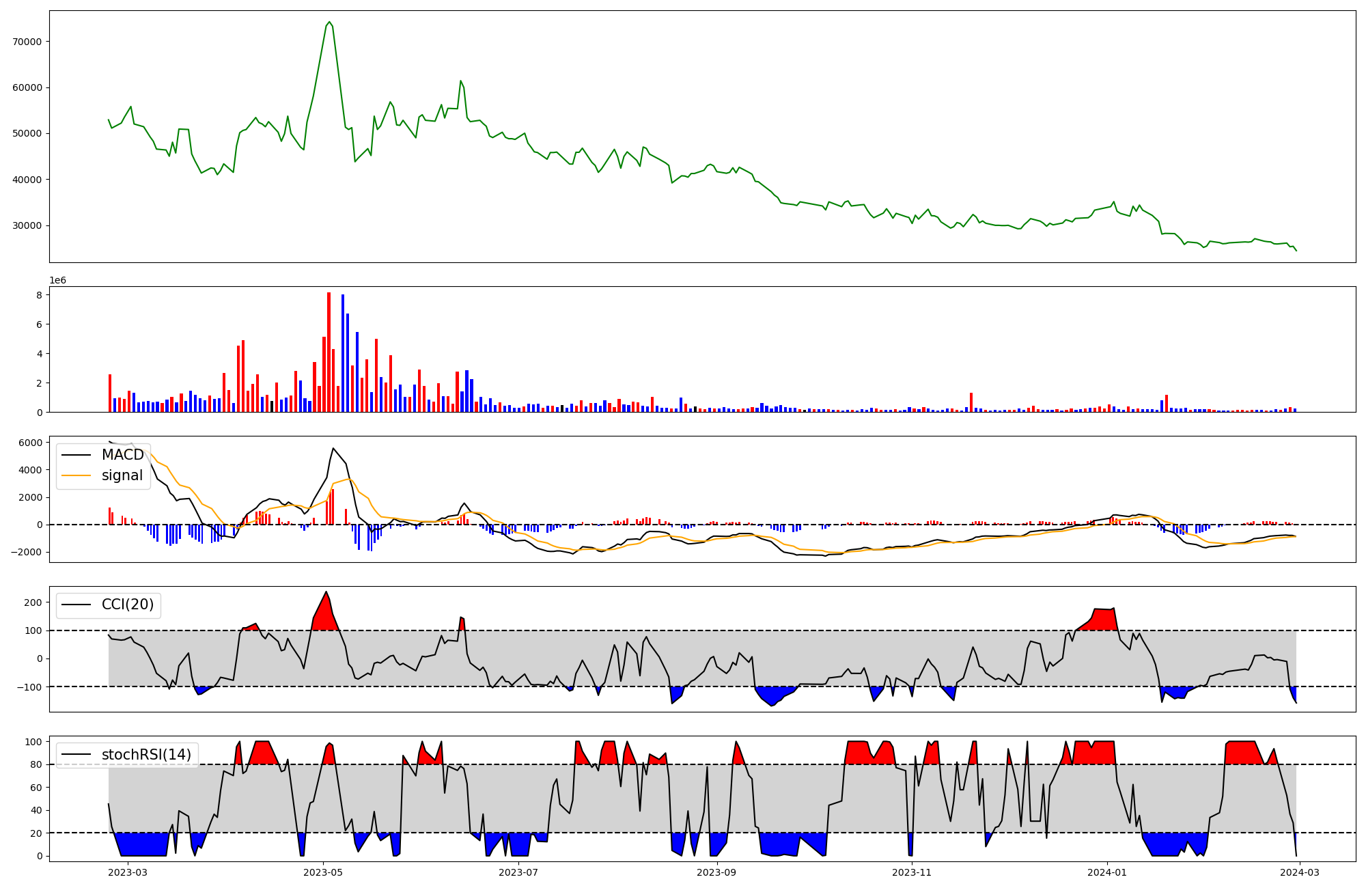Click the MACD legend label

click(x=122, y=455)
